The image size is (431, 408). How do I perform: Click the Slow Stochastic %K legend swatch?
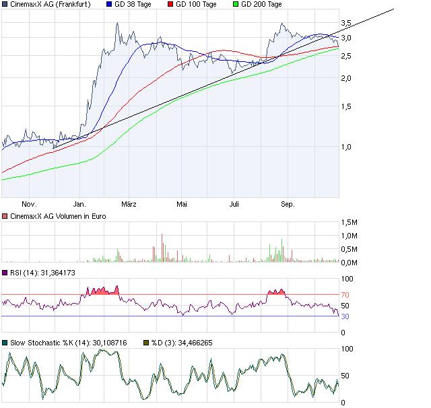coord(5,343)
